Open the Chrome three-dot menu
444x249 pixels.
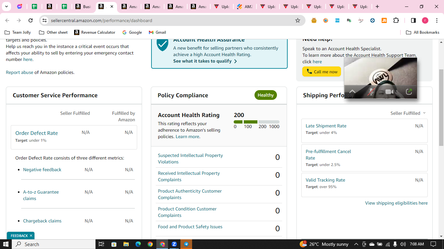tap(437, 20)
